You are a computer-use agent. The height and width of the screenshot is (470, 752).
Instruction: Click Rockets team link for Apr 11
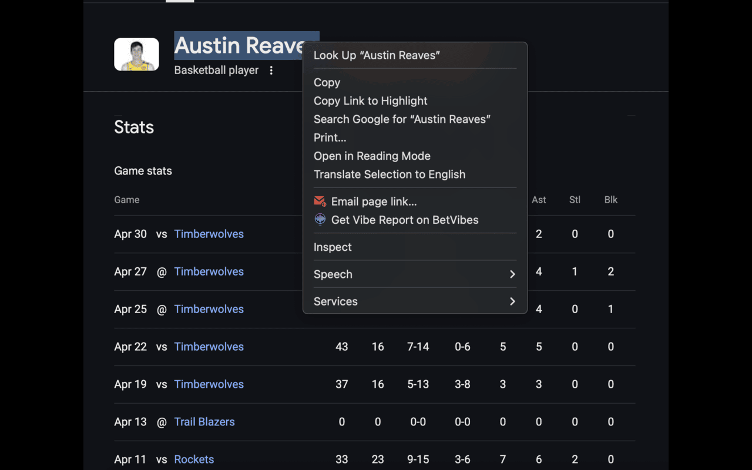pyautogui.click(x=194, y=459)
